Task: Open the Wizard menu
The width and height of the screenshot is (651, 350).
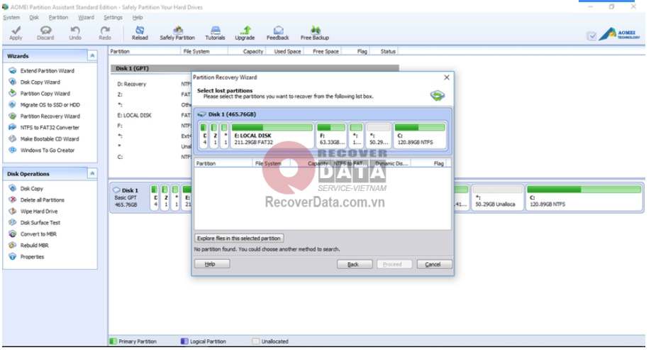Action: coord(86,18)
